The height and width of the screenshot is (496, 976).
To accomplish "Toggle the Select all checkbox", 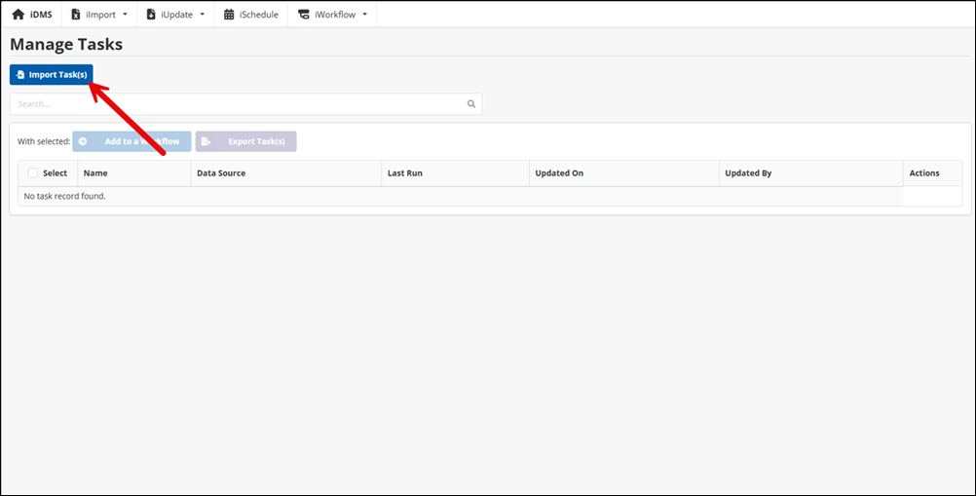I will [x=32, y=173].
